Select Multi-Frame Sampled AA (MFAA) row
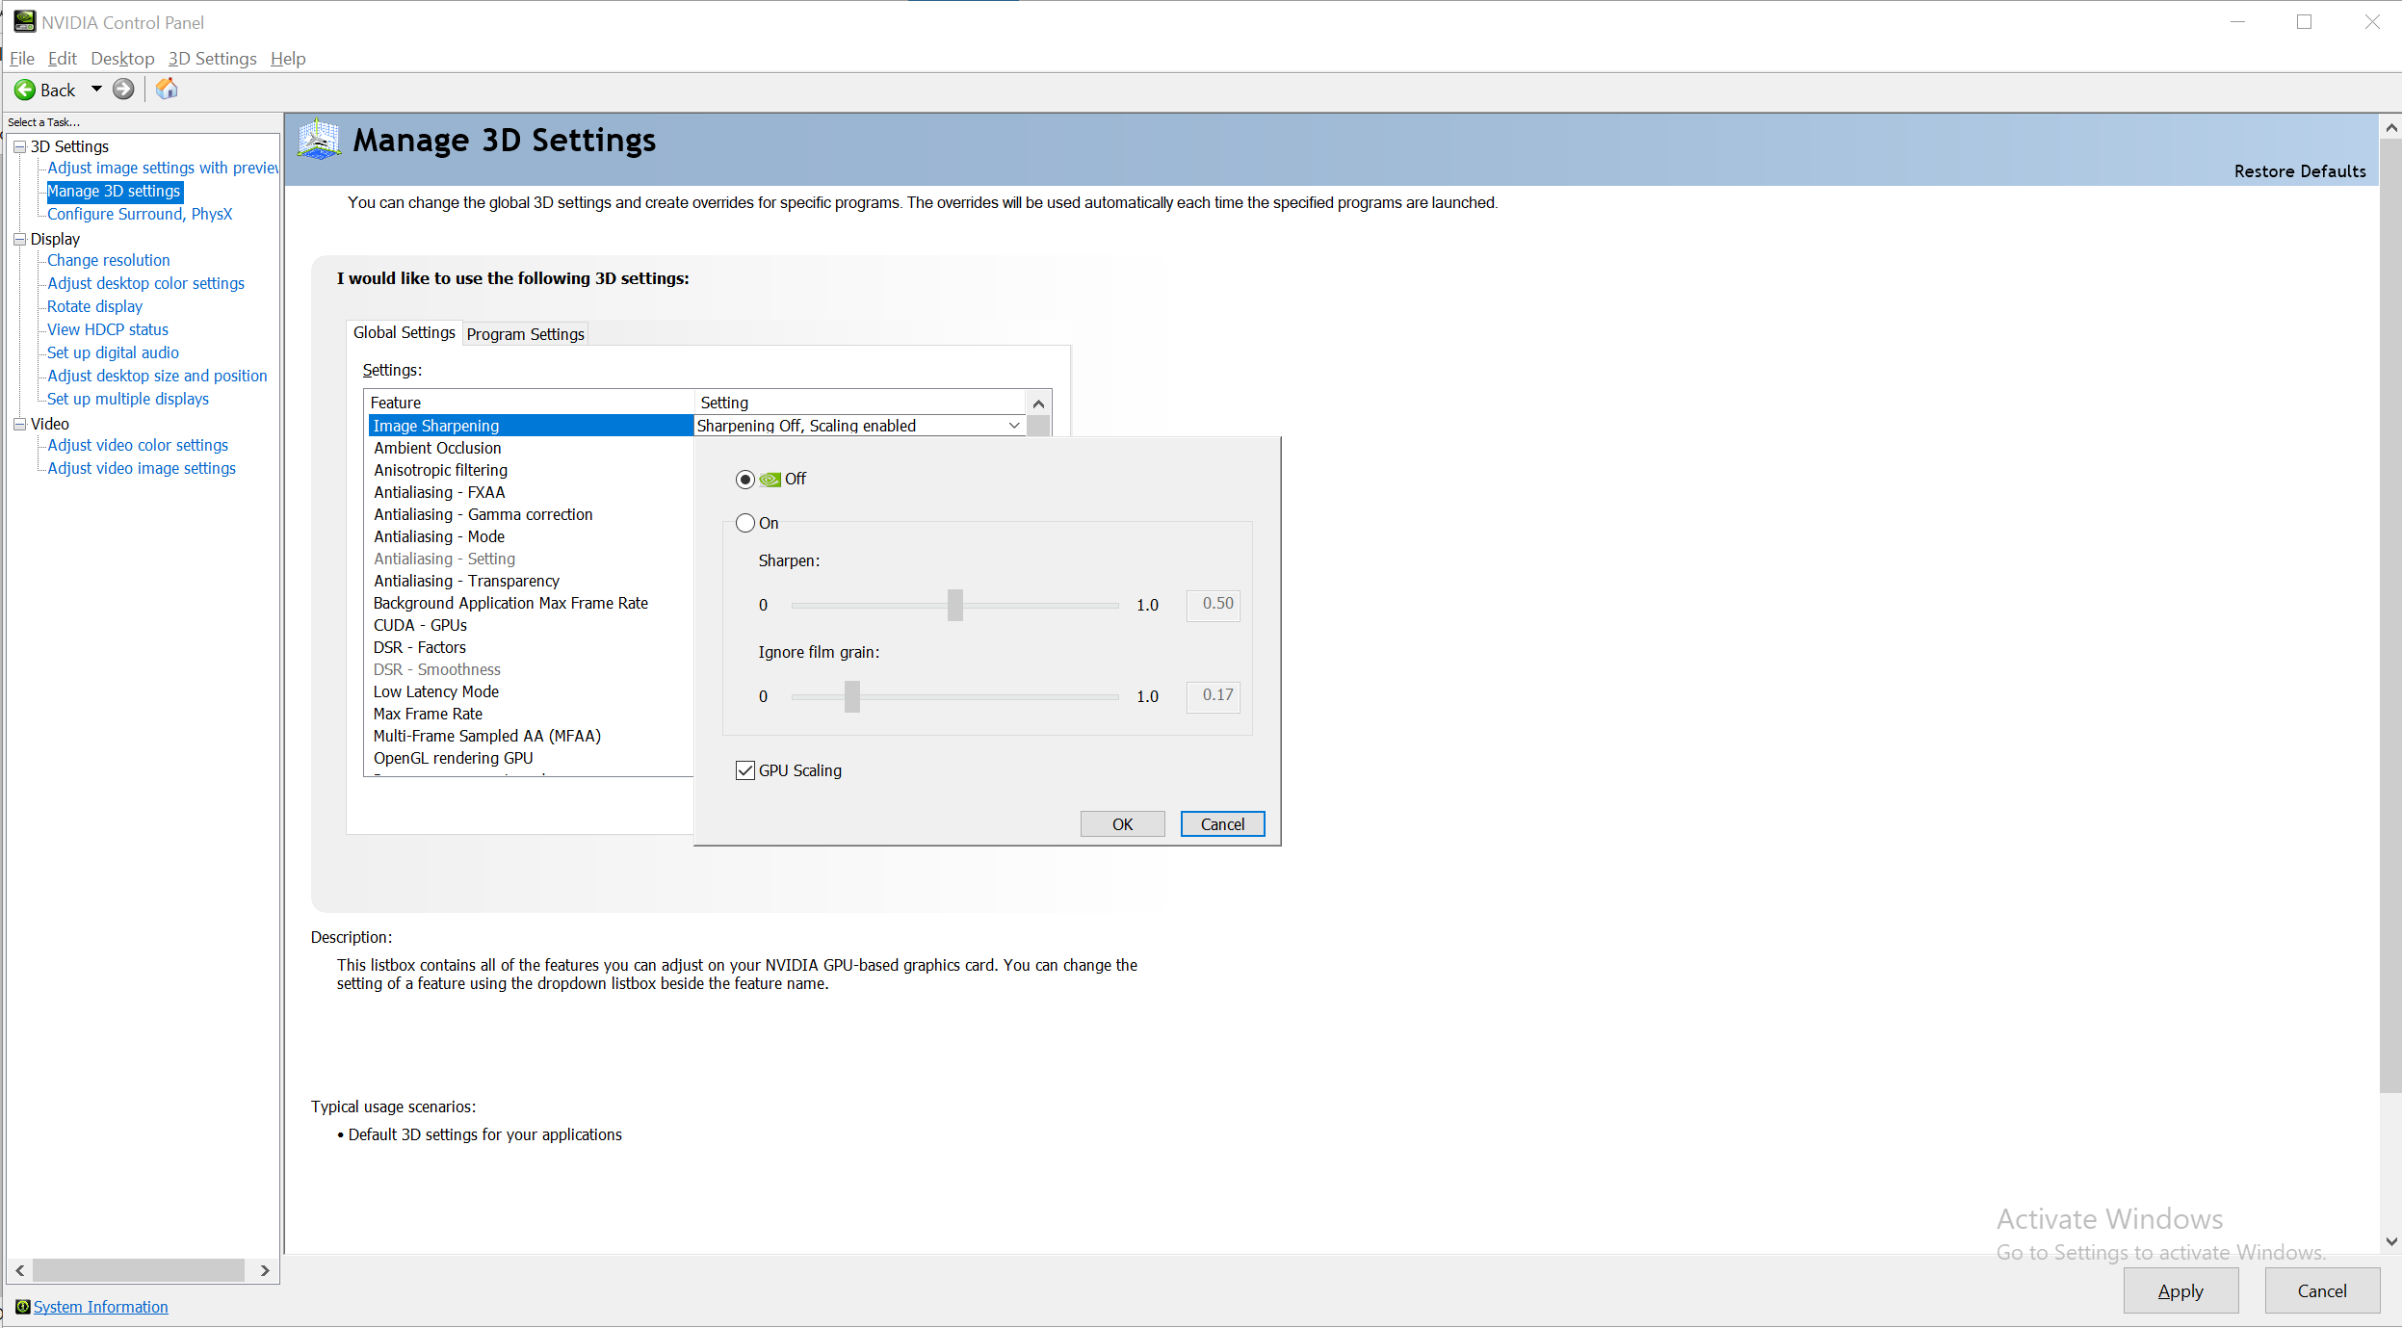The height and width of the screenshot is (1328, 2402). point(531,736)
